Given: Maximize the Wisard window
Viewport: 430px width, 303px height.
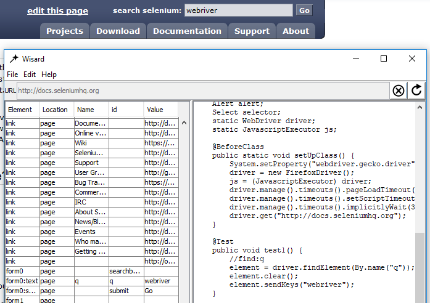Looking at the screenshot, I should point(384,59).
